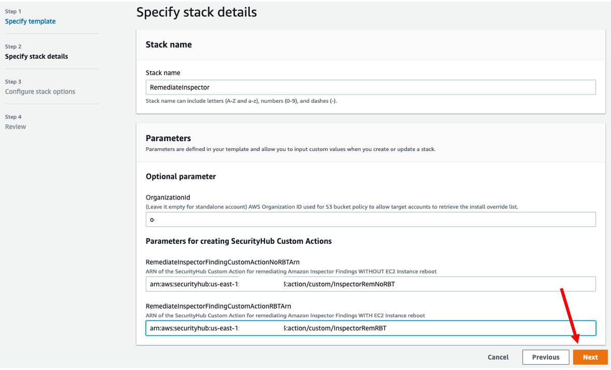The height and width of the screenshot is (370, 611).
Task: Click the Stack name section header
Action: pyautogui.click(x=169, y=44)
